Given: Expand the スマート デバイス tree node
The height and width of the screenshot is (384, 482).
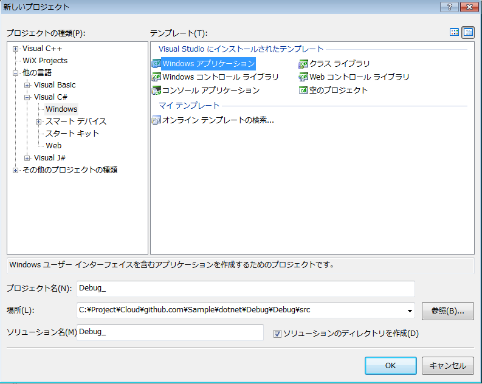Looking at the screenshot, I should [x=38, y=122].
